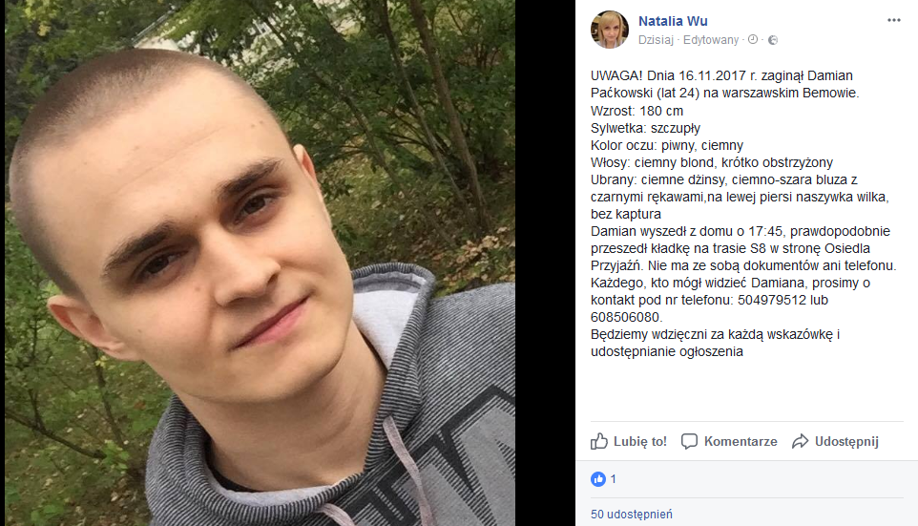Click the thumbs-up Lubię to icon
Image resolution: width=918 pixels, height=526 pixels.
point(599,441)
